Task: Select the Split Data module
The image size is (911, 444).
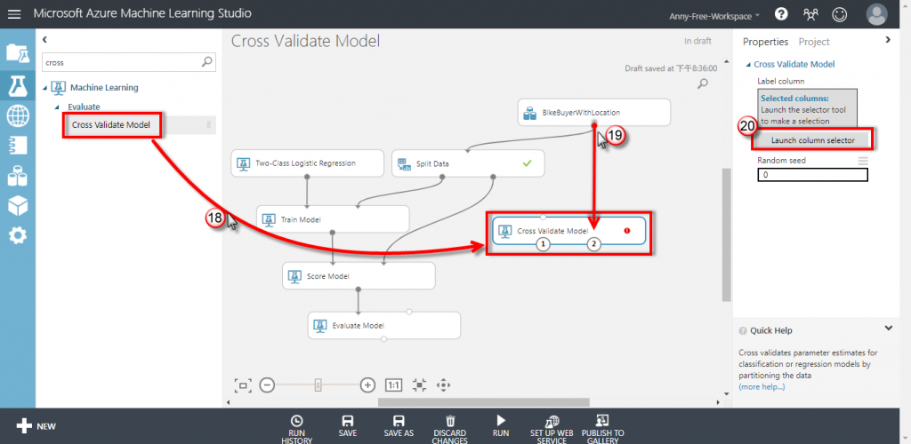Action: [x=468, y=163]
